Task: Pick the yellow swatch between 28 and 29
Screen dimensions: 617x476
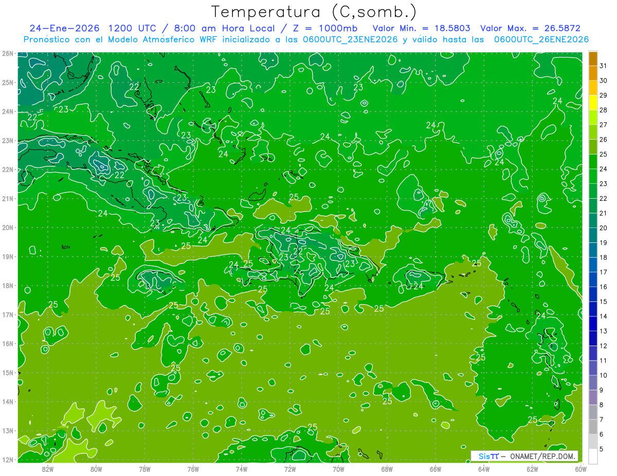Action: 593,103
